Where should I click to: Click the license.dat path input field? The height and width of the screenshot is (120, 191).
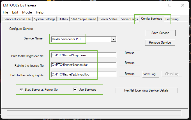(84, 65)
